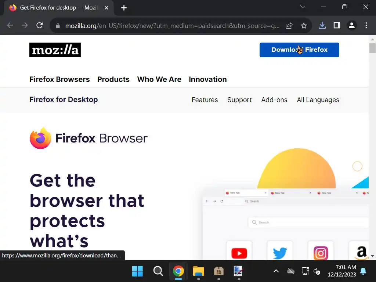Screen dimensions: 376x282
Task: Bookmark this page using the star icon
Action: (x=304, y=25)
